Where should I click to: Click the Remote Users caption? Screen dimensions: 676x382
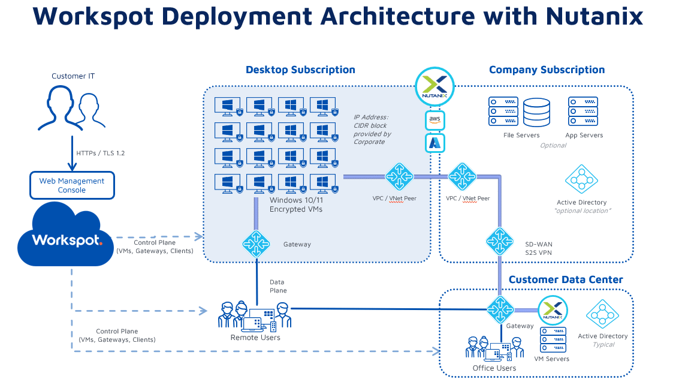255,338
